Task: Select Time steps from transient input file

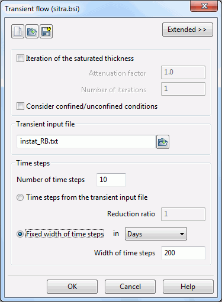Action: click(x=20, y=197)
